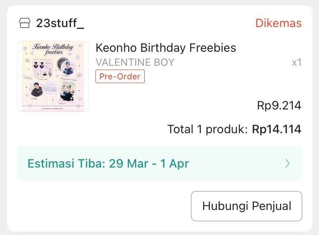Tap the x1 quantity indicator

(296, 62)
